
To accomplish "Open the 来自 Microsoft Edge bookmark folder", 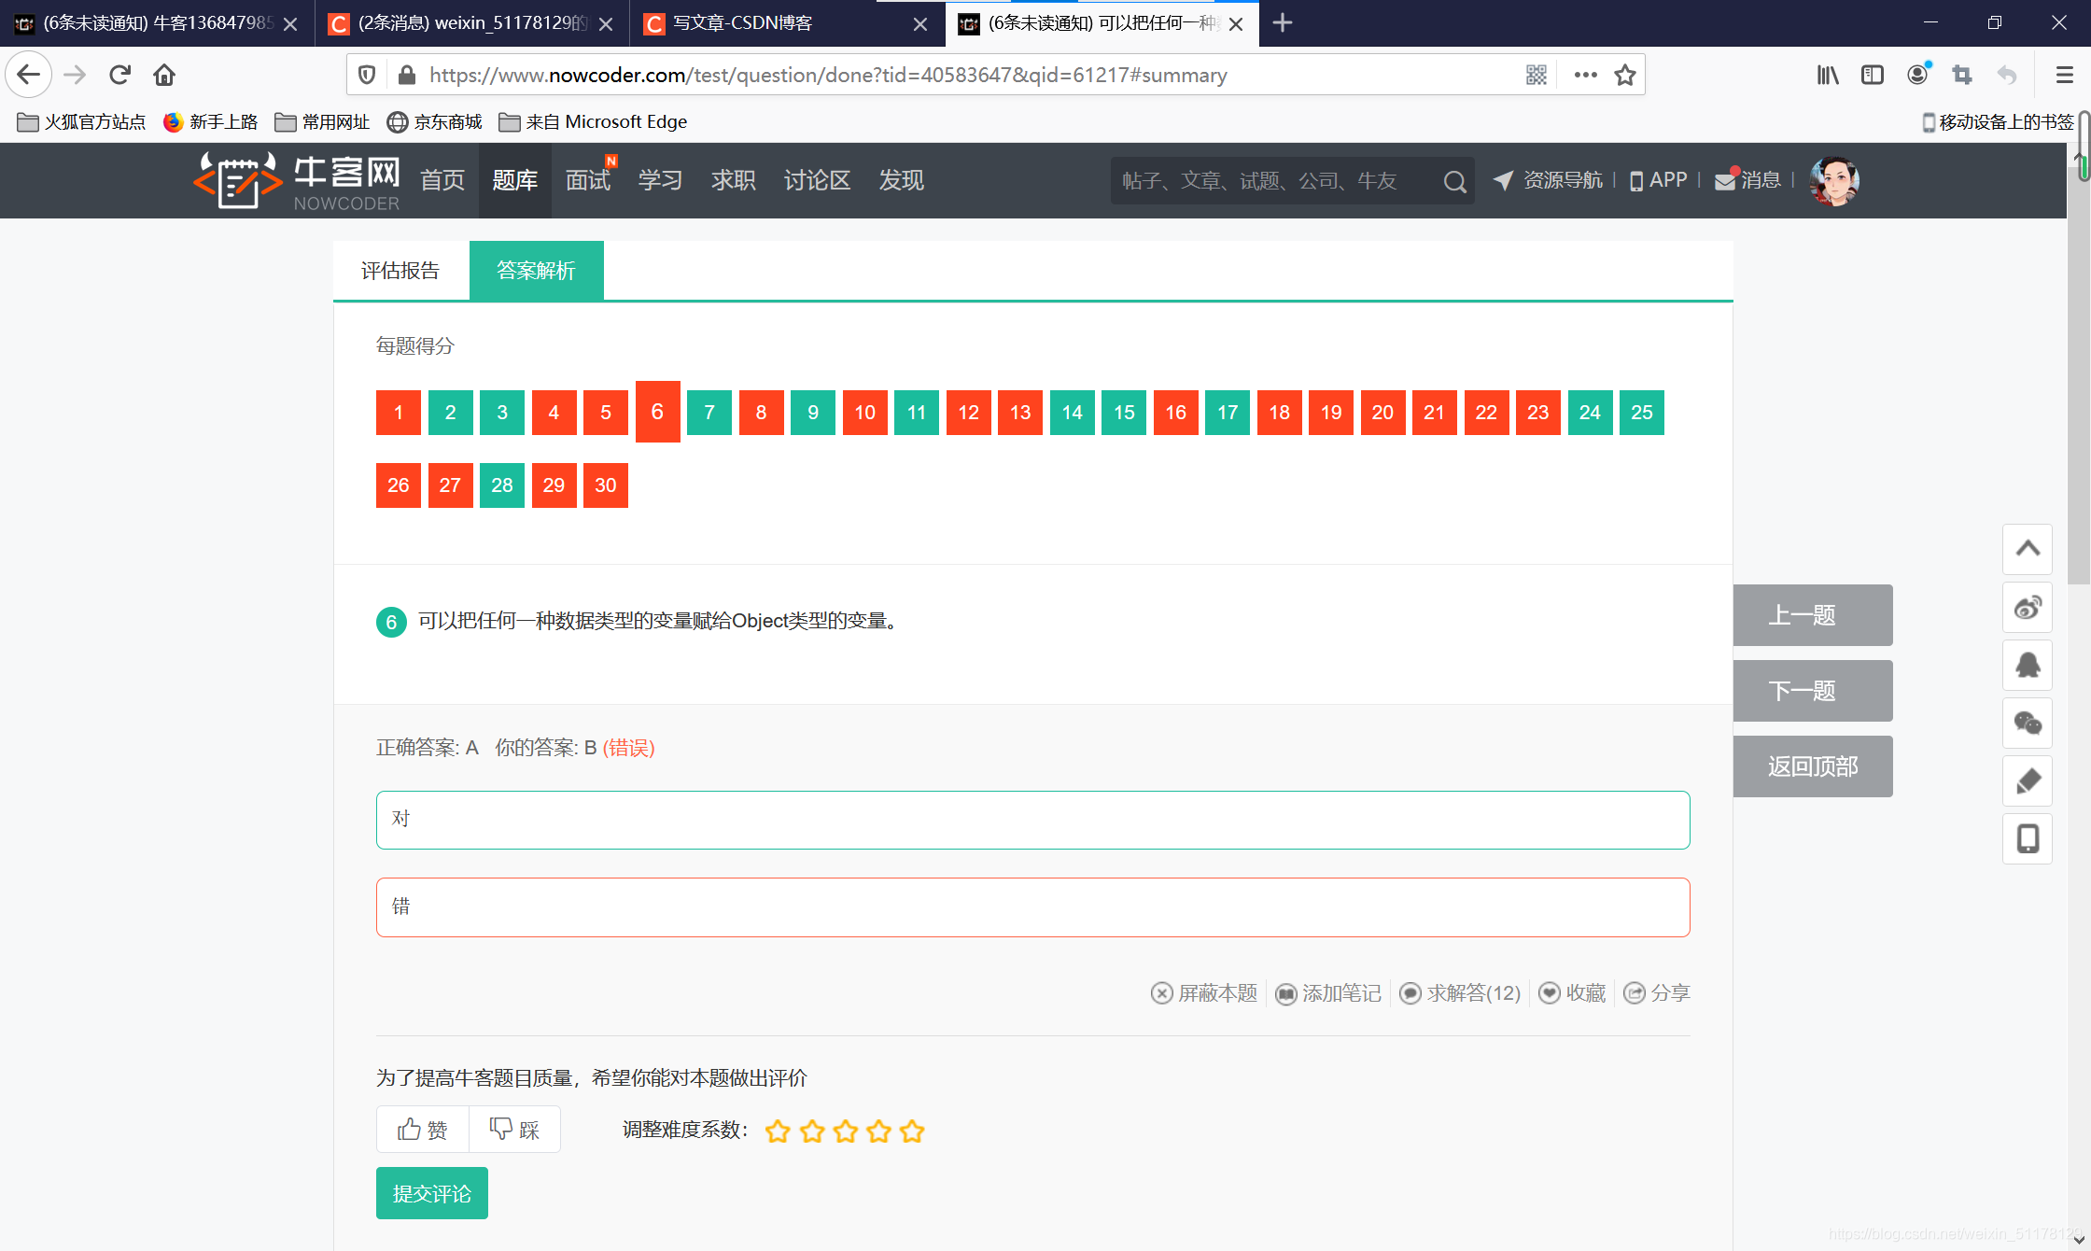I will [593, 122].
